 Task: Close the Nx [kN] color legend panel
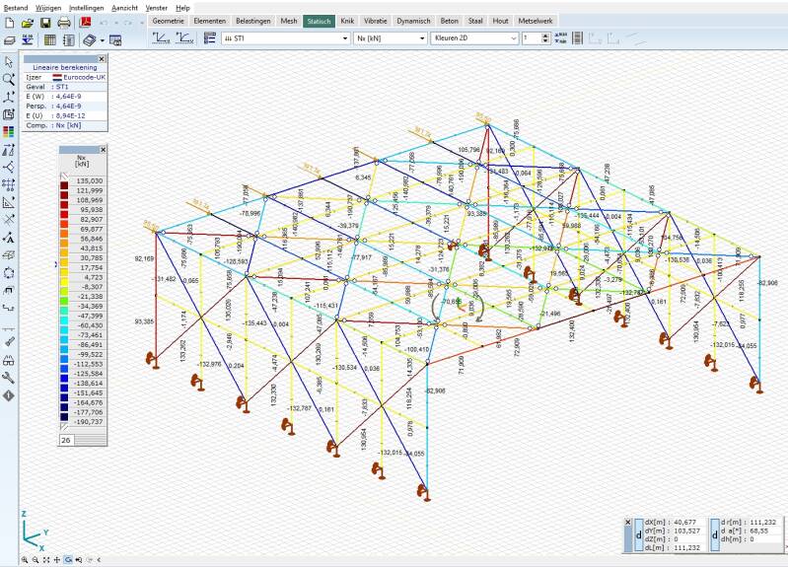coord(103,149)
